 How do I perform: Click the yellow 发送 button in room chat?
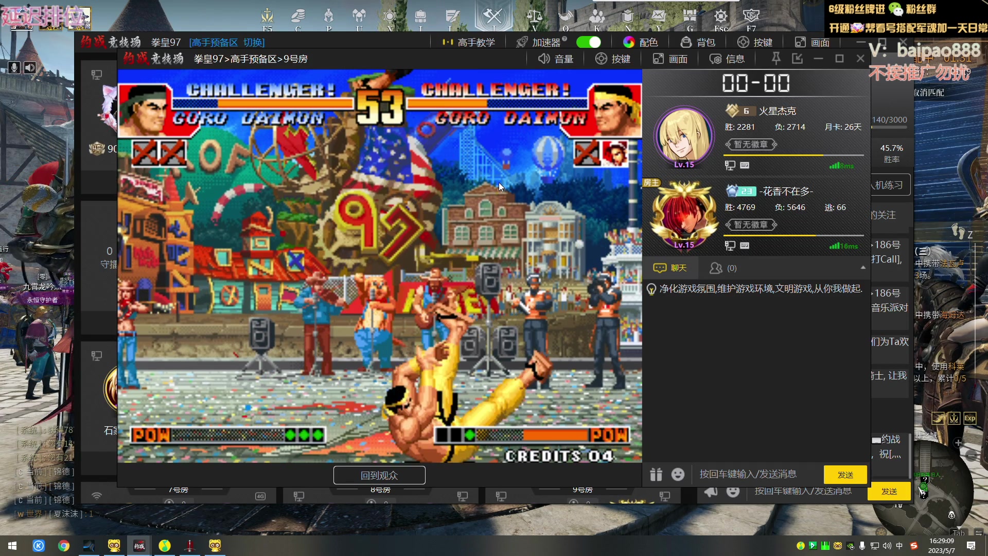click(845, 475)
